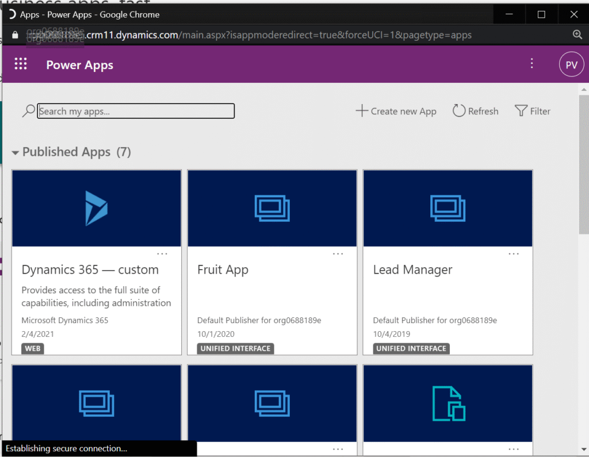Click the date 2/4/2021 on Dynamics 365

[x=37, y=334]
